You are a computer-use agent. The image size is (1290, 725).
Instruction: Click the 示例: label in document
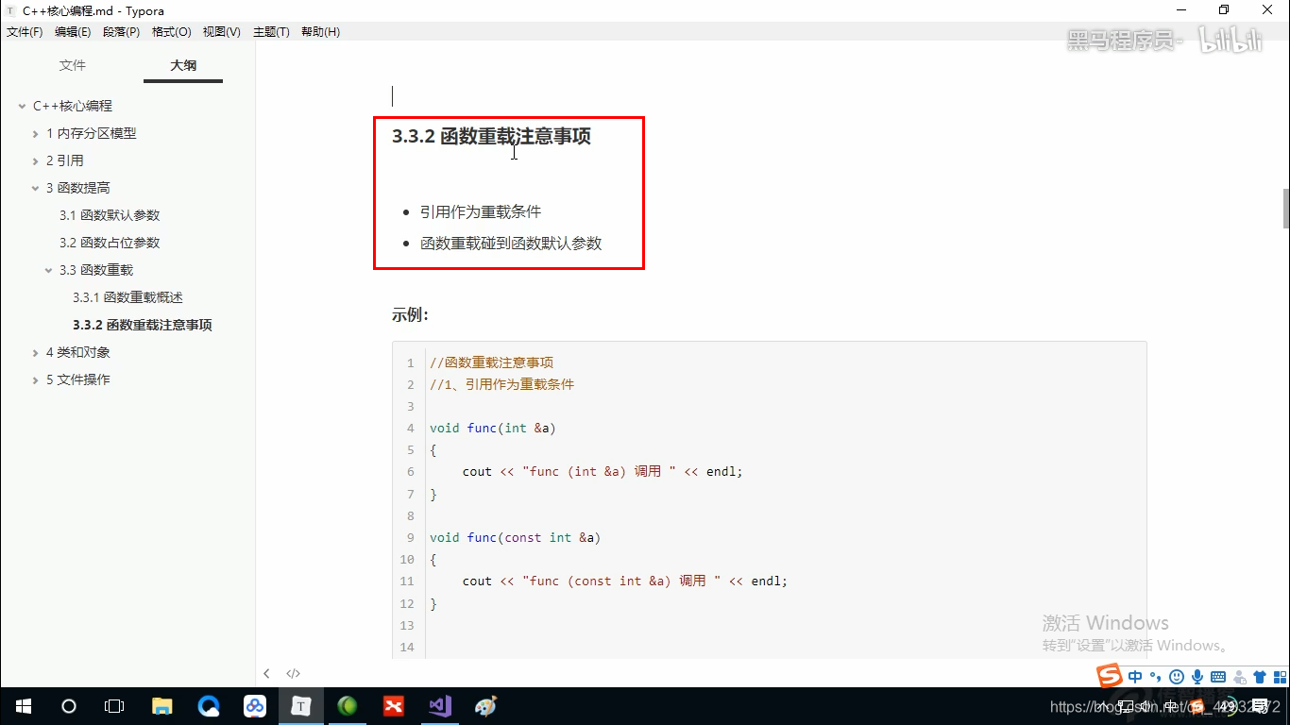[x=410, y=314]
